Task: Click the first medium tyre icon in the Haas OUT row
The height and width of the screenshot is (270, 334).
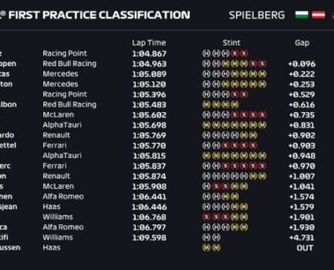Action: pos(206,248)
